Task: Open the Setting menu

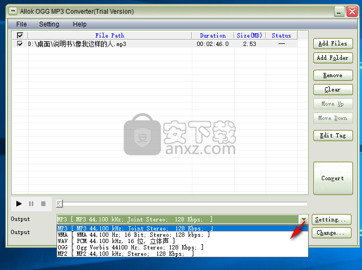Action: (49, 24)
